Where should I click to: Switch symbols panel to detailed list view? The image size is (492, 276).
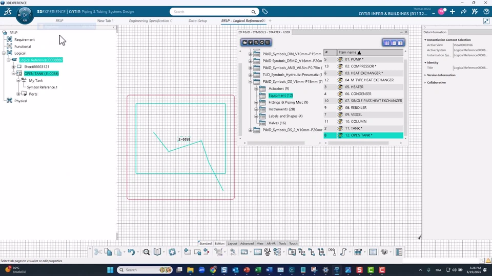pyautogui.click(x=394, y=43)
